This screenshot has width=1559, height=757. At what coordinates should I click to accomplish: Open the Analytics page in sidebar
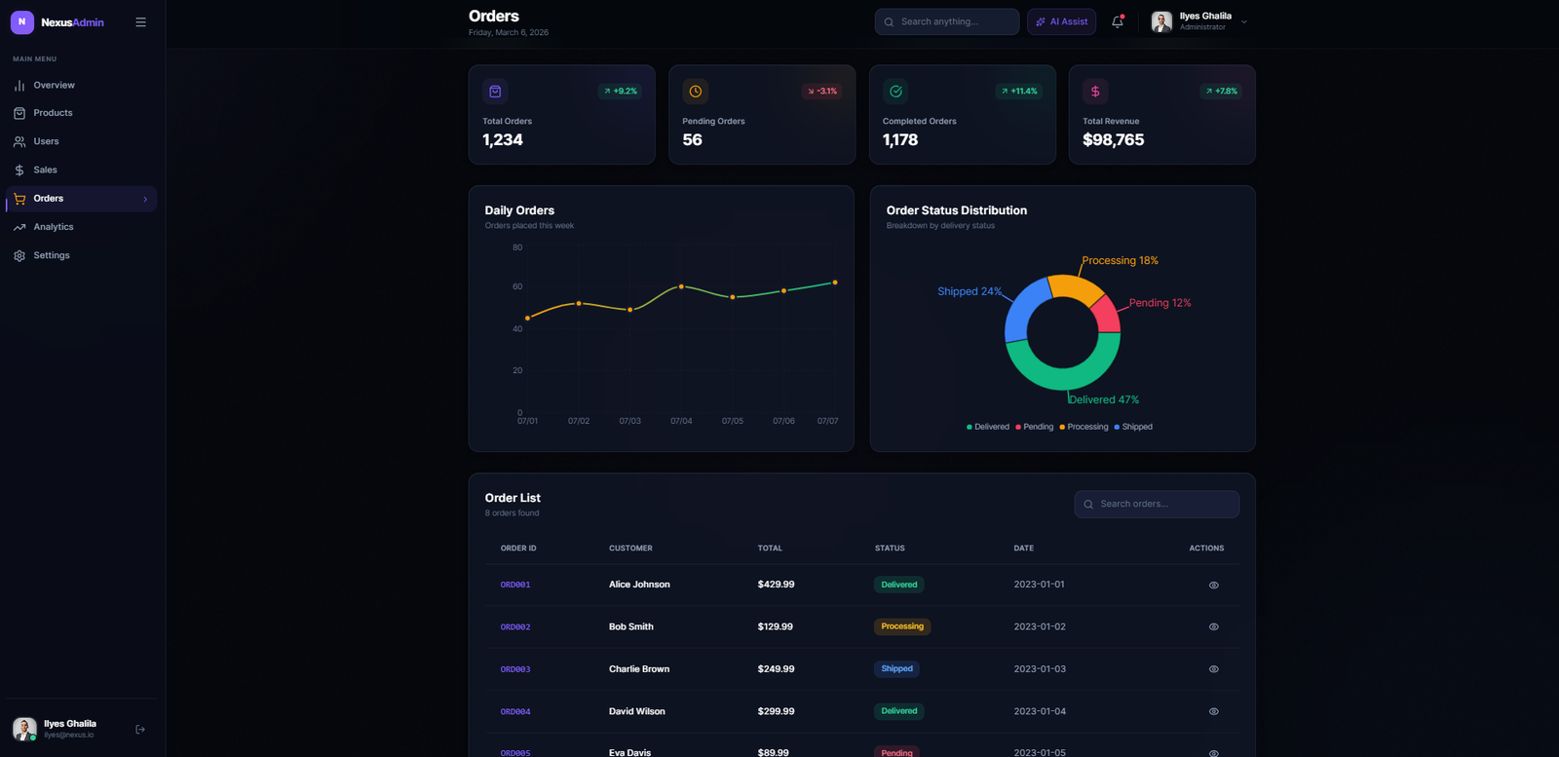coord(54,227)
